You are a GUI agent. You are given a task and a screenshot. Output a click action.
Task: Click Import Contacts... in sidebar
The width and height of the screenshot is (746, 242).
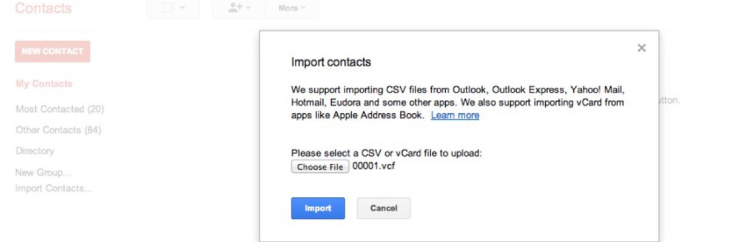click(54, 188)
